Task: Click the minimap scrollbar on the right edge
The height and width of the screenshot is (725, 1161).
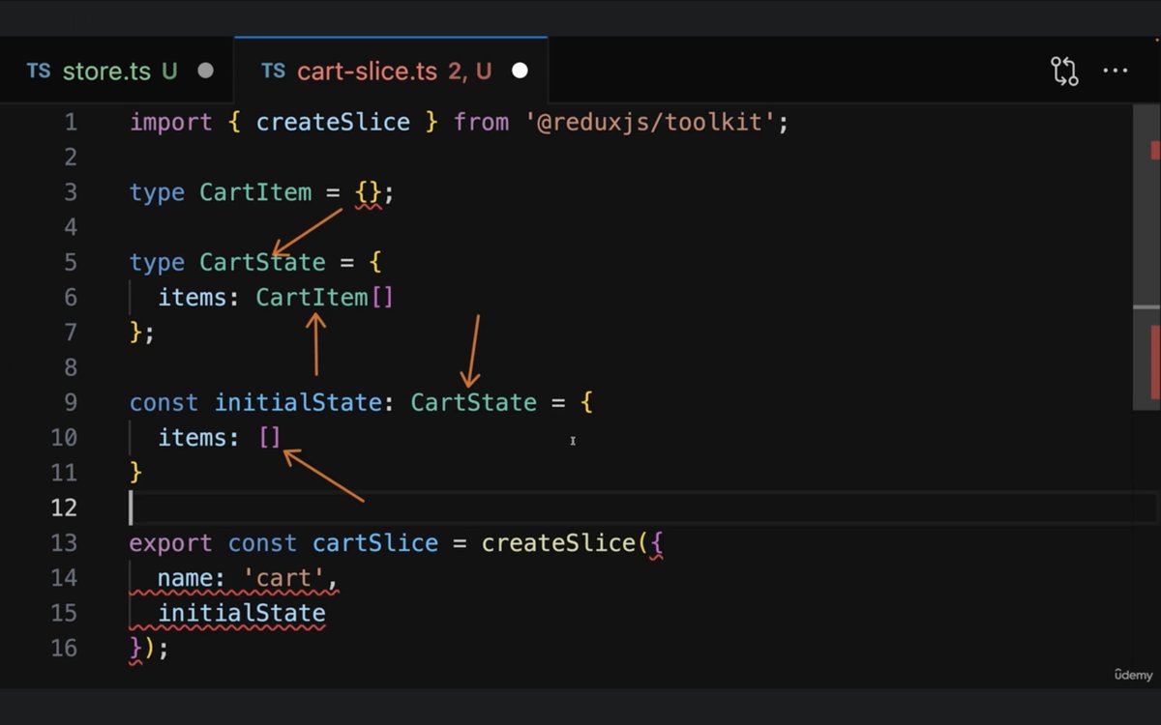Action: [x=1146, y=256]
